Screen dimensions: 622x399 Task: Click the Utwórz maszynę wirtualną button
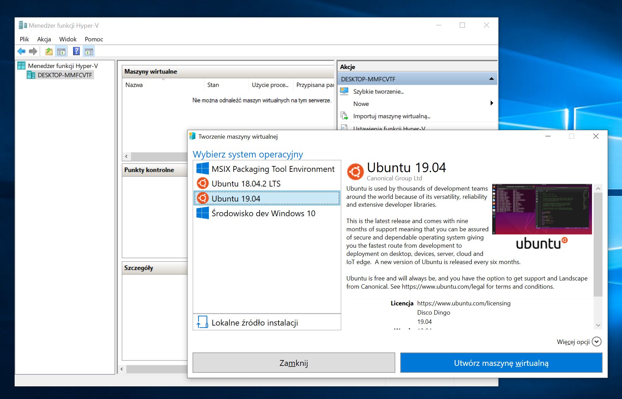501,363
